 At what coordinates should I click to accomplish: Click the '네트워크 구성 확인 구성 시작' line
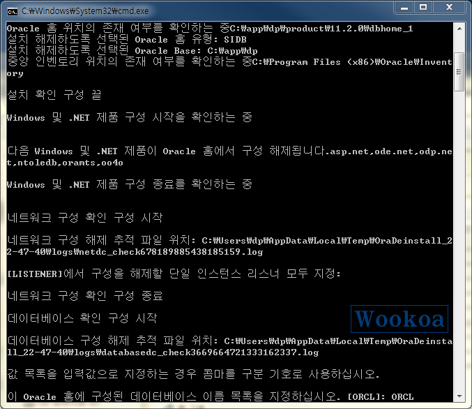pos(85,218)
